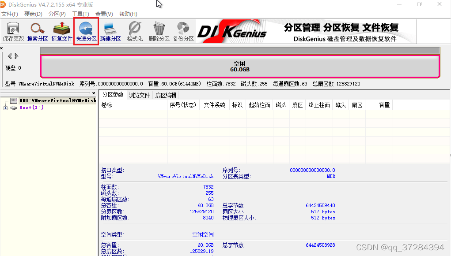Select HD0:VMwareVirtualNVMeDisk in the tree
Screen dimensions: 451x256
[57, 100]
